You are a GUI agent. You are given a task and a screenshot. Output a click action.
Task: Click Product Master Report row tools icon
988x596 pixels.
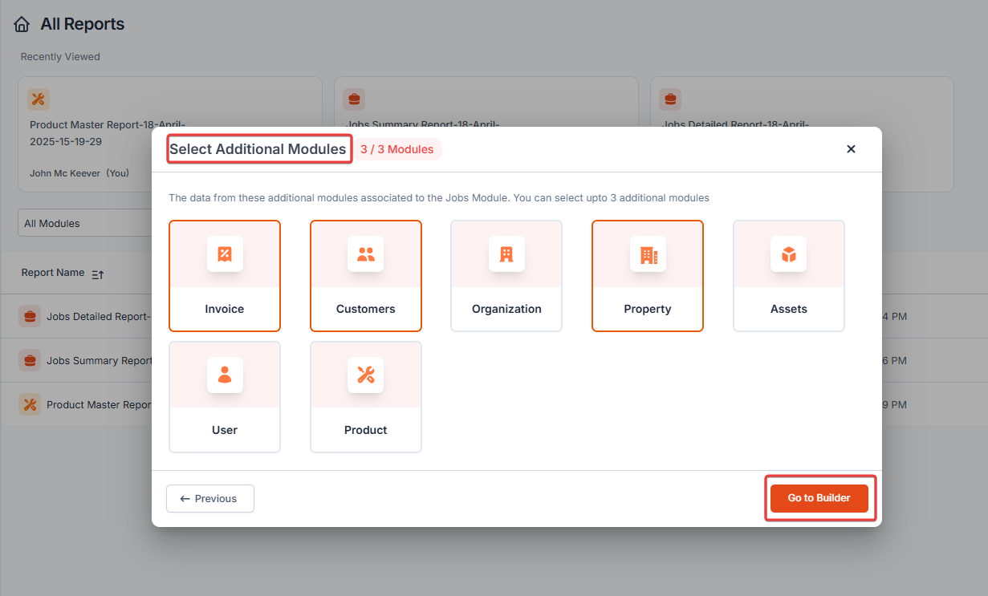click(x=30, y=404)
